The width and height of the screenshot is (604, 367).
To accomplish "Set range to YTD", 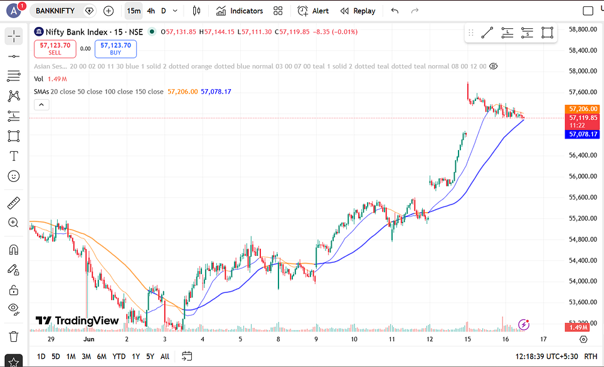I will pos(119,356).
